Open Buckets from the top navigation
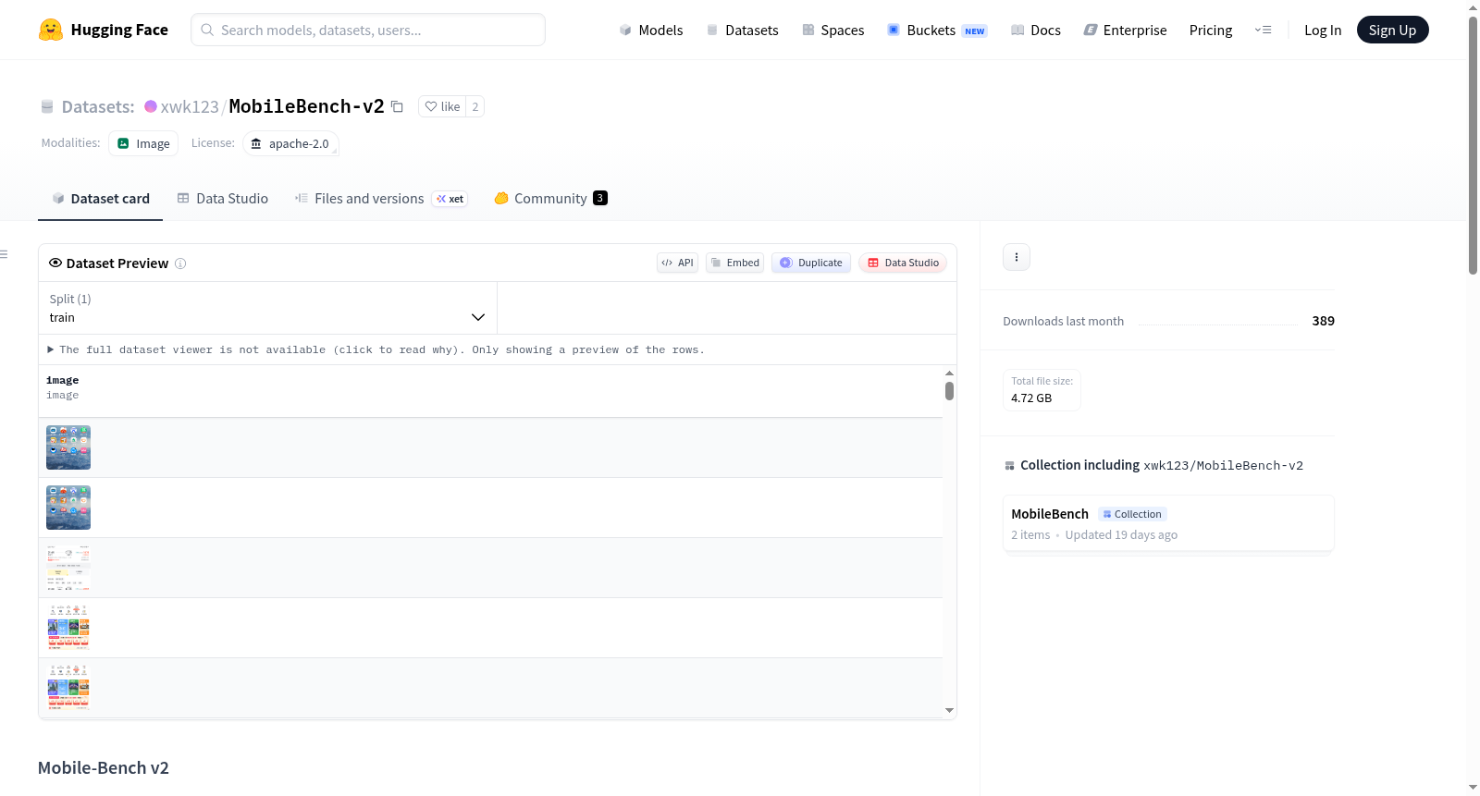This screenshot has width=1480, height=796. (x=937, y=30)
